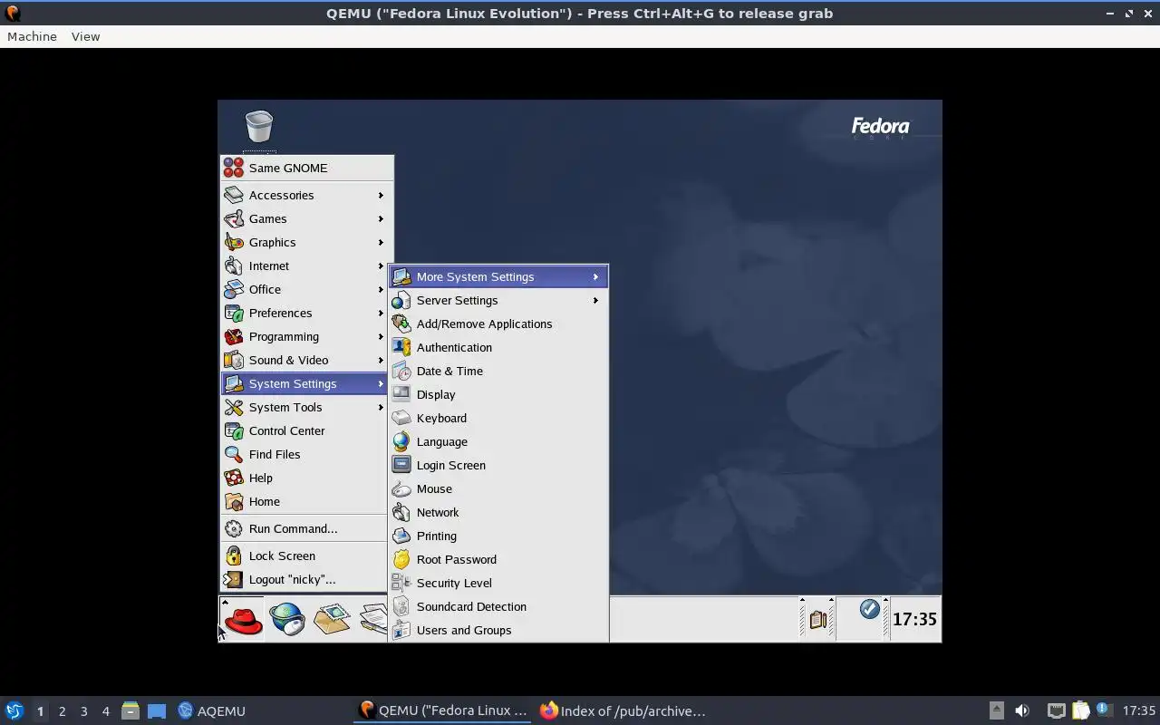1160x725 pixels.
Task: Switch to host workspace 4
Action: (x=105, y=711)
